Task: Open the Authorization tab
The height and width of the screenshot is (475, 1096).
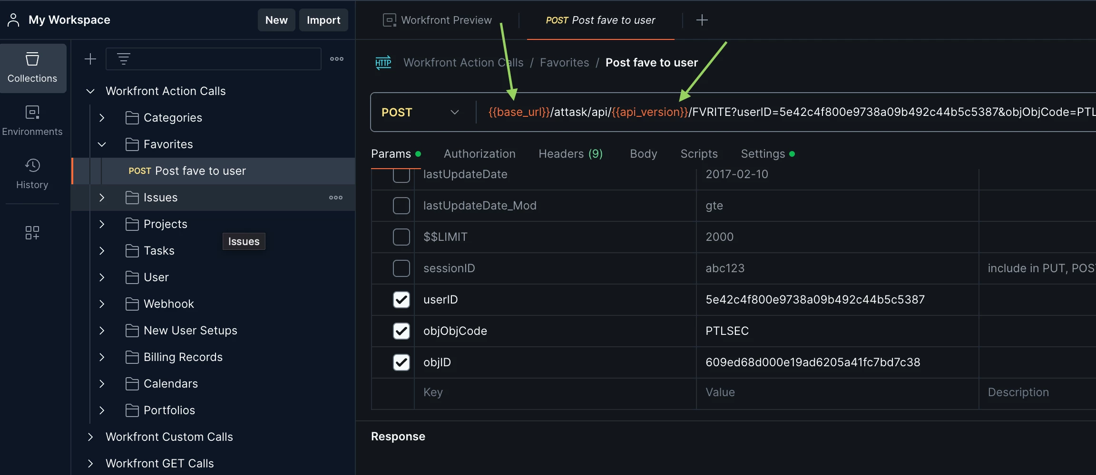Action: point(479,154)
